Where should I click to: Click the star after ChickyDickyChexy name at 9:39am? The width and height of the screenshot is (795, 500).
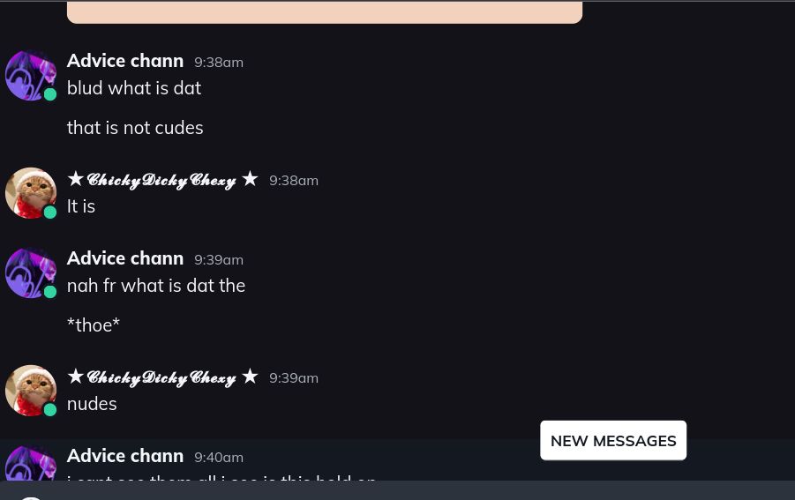coord(250,377)
